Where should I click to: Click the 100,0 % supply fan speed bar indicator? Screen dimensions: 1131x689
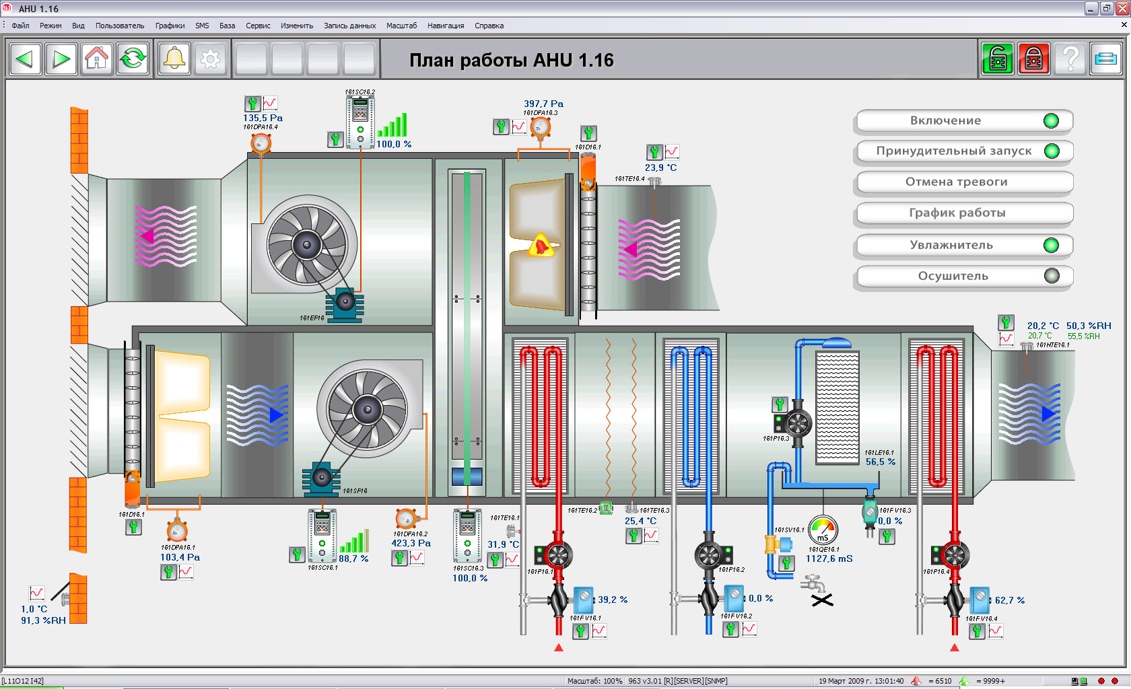point(392,126)
